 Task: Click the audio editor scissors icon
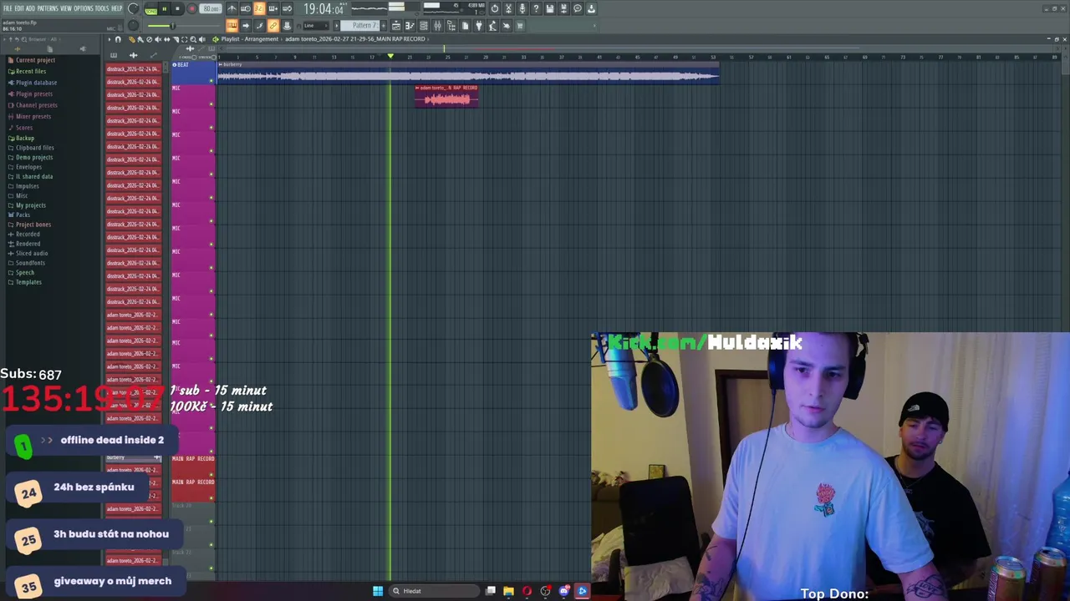[508, 8]
